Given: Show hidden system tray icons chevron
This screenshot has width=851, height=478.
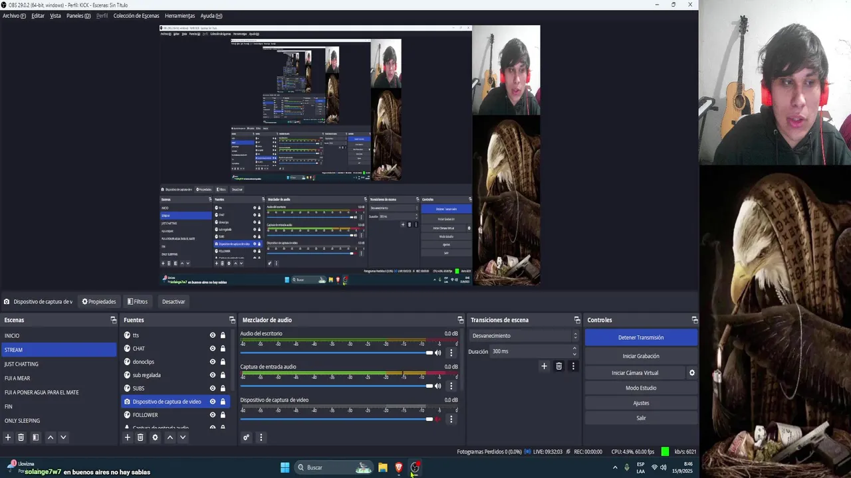Looking at the screenshot, I should coord(615,468).
